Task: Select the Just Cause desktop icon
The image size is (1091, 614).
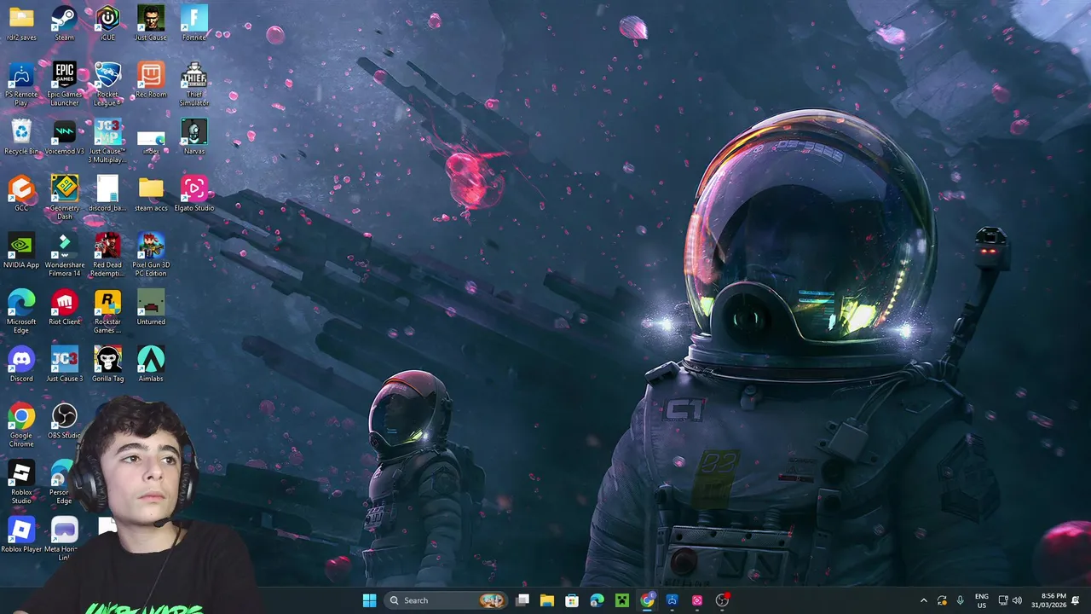Action: pos(151,23)
